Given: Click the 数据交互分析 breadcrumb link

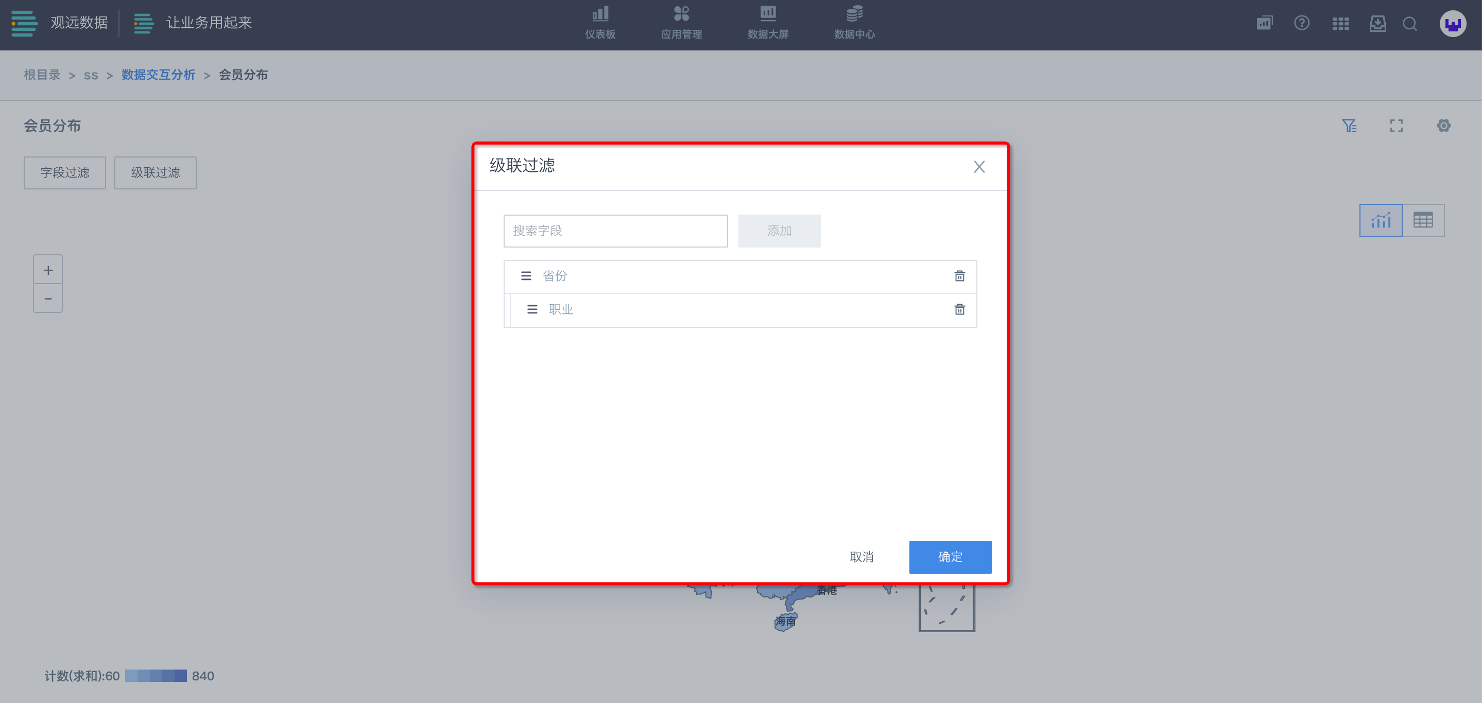Looking at the screenshot, I should [x=158, y=75].
